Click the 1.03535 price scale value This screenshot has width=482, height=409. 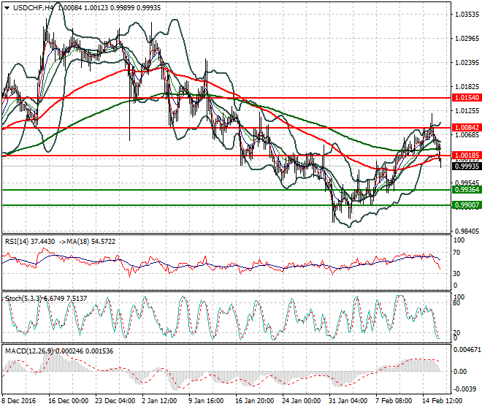pos(467,14)
